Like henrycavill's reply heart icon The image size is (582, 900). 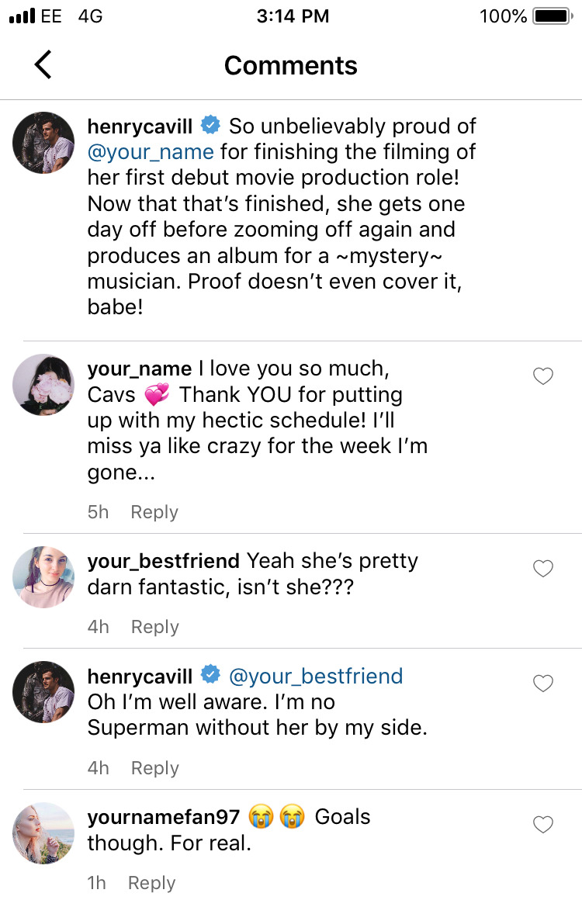[543, 684]
